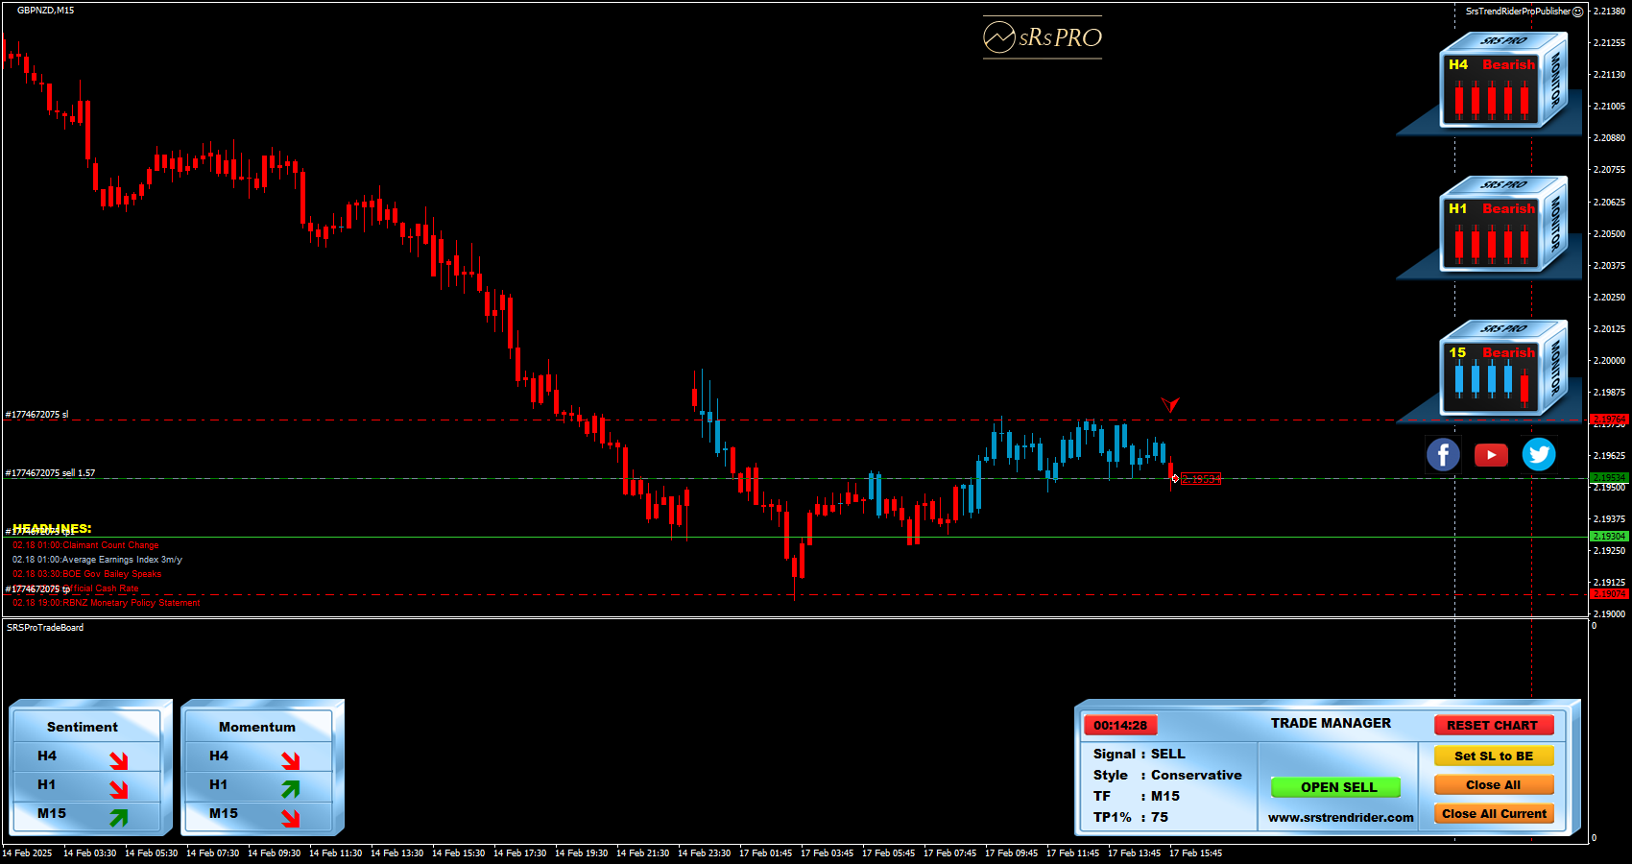This screenshot has width=1632, height=864.
Task: Click the H1 Momentum green up arrow
Action: (290, 789)
